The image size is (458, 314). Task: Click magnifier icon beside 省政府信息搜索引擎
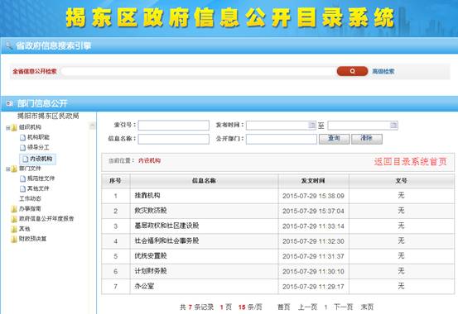pos(9,45)
